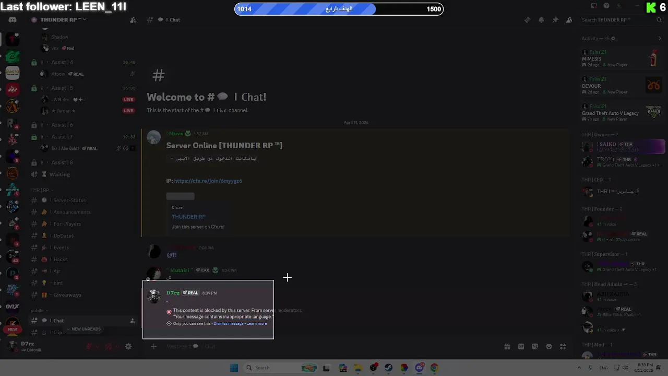Open the invite people icon beside THUNDER RP

coord(133,20)
